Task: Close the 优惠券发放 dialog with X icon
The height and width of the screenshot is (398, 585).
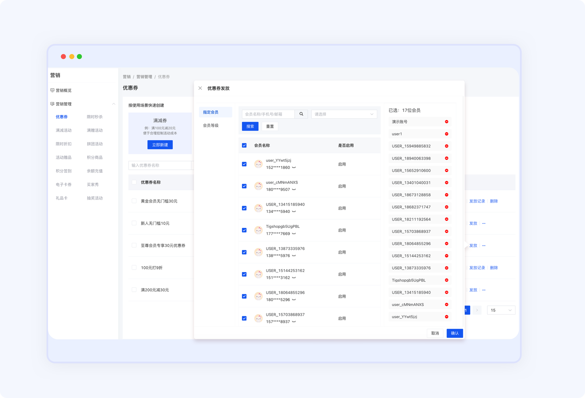Action: tap(200, 88)
